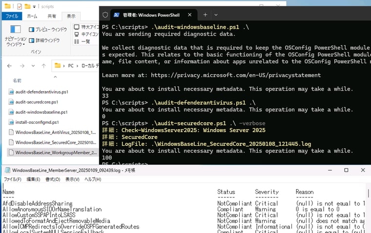Click WindowsBaseLine_SecuredCore log file icon
The width and height of the screenshot is (371, 233).
click(x=11, y=142)
